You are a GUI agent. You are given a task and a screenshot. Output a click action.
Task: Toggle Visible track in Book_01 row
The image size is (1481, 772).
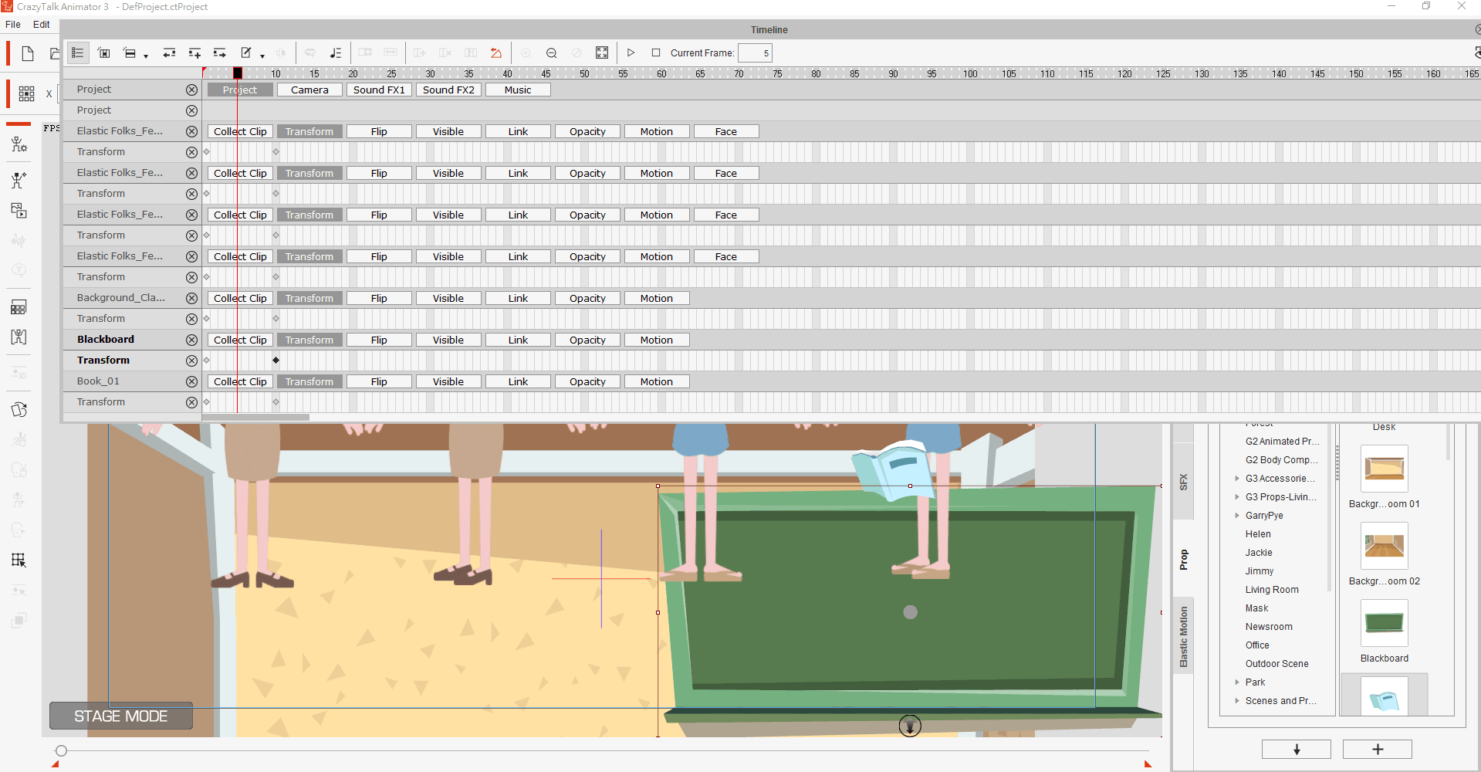coord(448,381)
